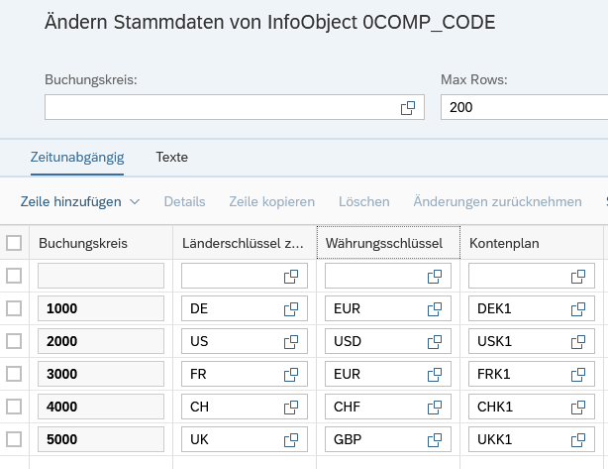
Task: Click Änderungen zurücknehmen button
Action: pyautogui.click(x=497, y=201)
